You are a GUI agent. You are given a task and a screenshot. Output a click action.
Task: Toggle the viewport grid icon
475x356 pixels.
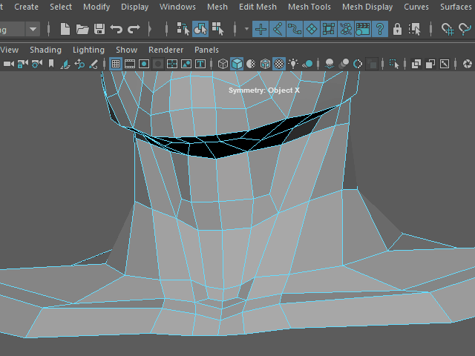tap(116, 64)
